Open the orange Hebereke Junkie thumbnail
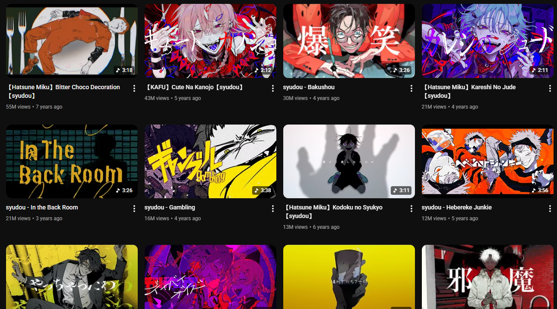The width and height of the screenshot is (557, 309). pyautogui.click(x=487, y=162)
